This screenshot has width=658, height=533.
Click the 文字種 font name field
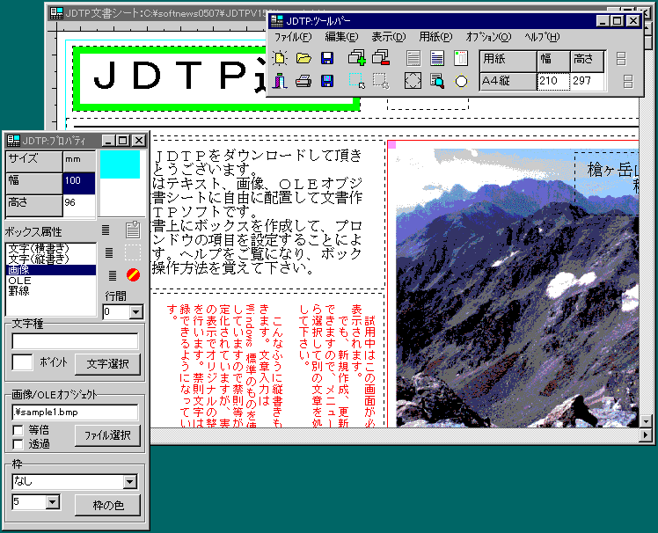click(x=75, y=341)
